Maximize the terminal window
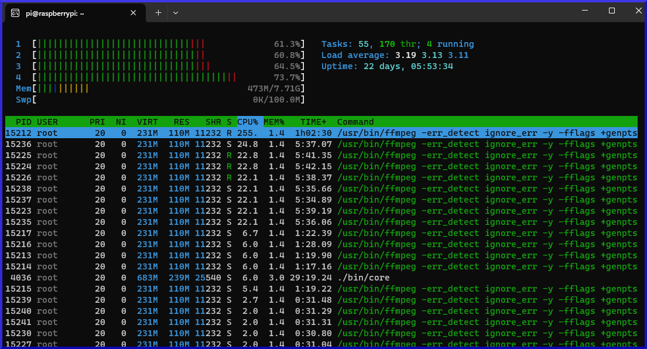The image size is (647, 349). pyautogui.click(x=611, y=11)
